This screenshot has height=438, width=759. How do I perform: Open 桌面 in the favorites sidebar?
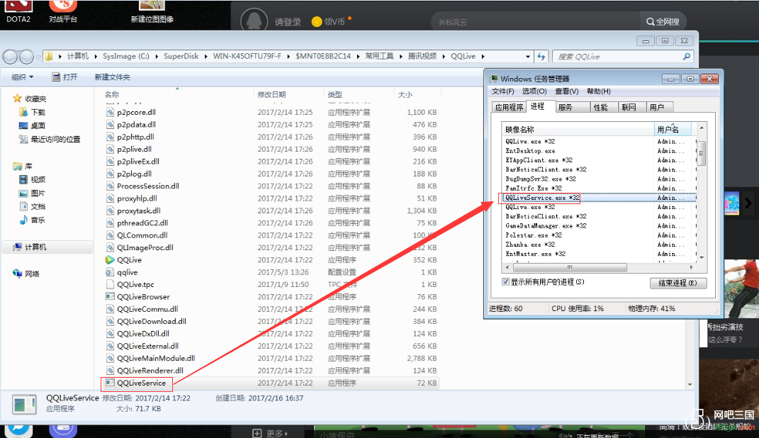(x=33, y=126)
